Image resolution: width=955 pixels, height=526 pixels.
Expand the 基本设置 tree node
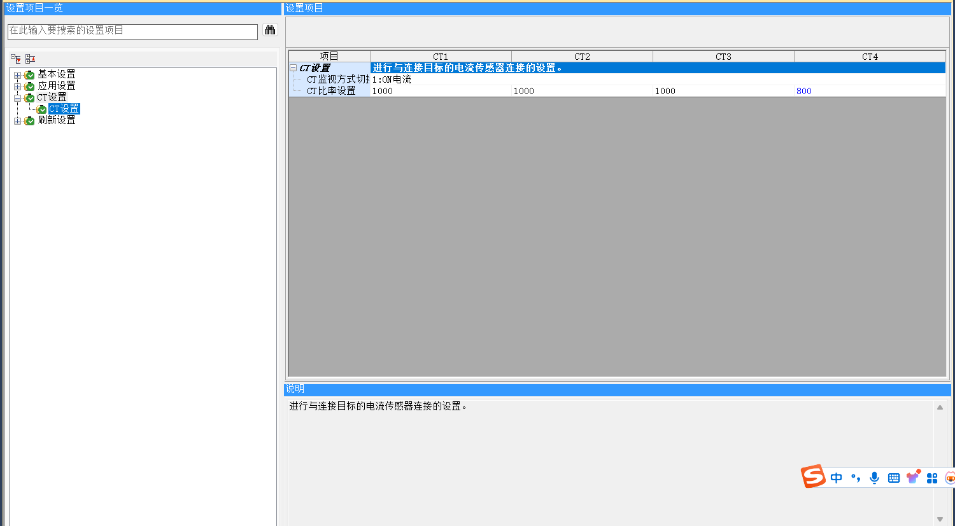point(18,75)
